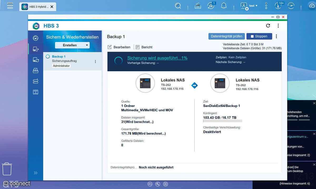Open the Sync sidebar icon
Screen dimensions: 316x189
point(36,60)
